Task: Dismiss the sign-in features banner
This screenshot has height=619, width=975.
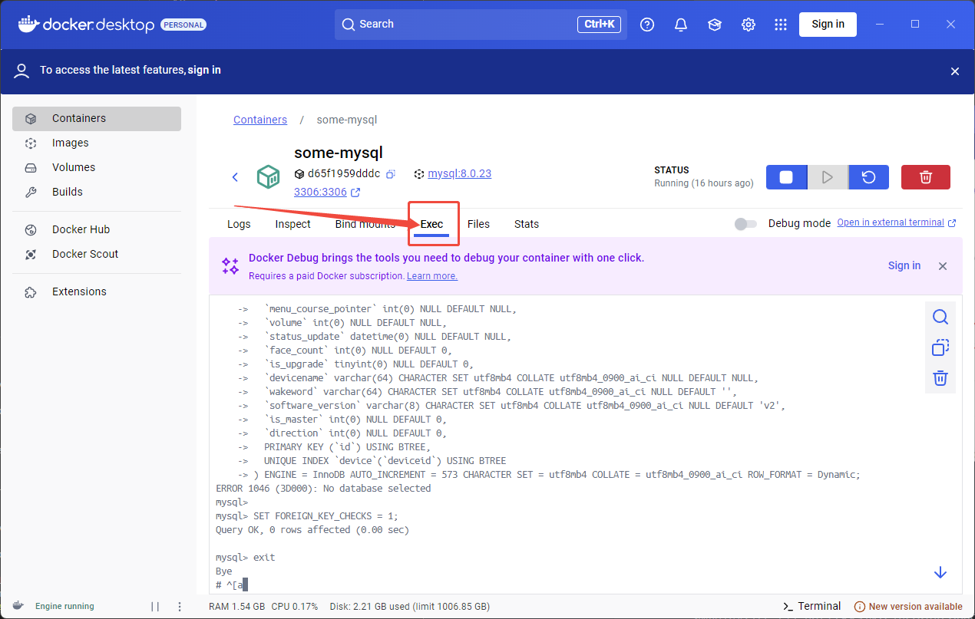Action: (x=955, y=71)
